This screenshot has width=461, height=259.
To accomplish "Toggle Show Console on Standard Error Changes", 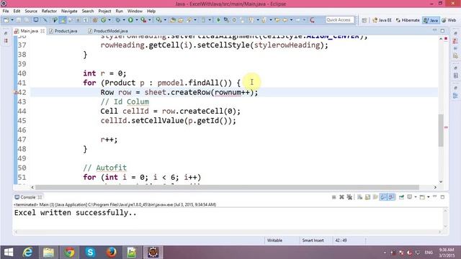I will 391,197.
